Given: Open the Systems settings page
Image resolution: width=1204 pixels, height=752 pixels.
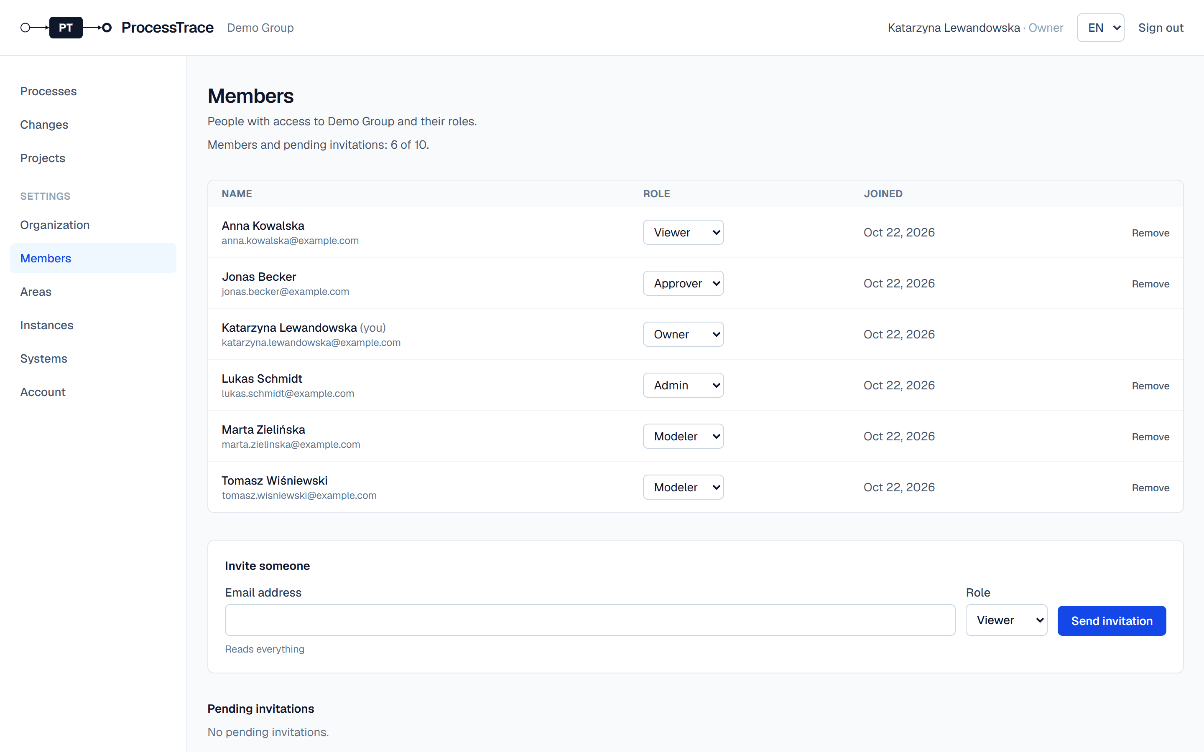Looking at the screenshot, I should 93,358.
